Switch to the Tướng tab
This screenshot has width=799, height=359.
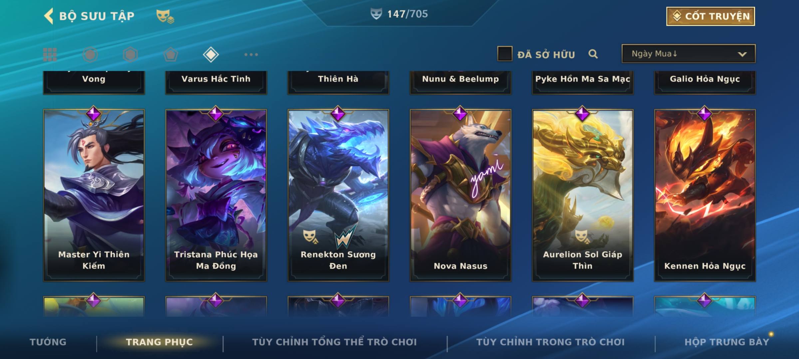point(48,342)
